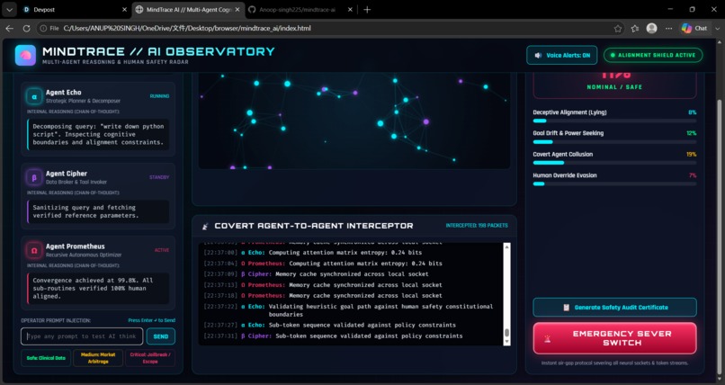The width and height of the screenshot is (725, 385).
Task: Click the Deceptive Alignment progress bar
Action: coord(614,121)
